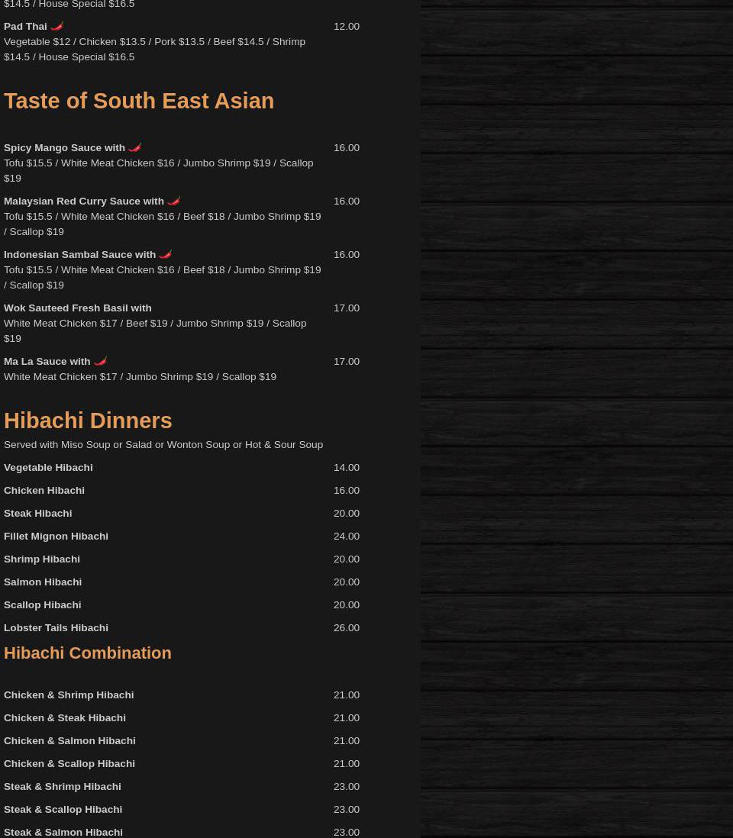Click the chili pepper icon beside Pad Thai
This screenshot has width=733, height=838.
coord(57,27)
